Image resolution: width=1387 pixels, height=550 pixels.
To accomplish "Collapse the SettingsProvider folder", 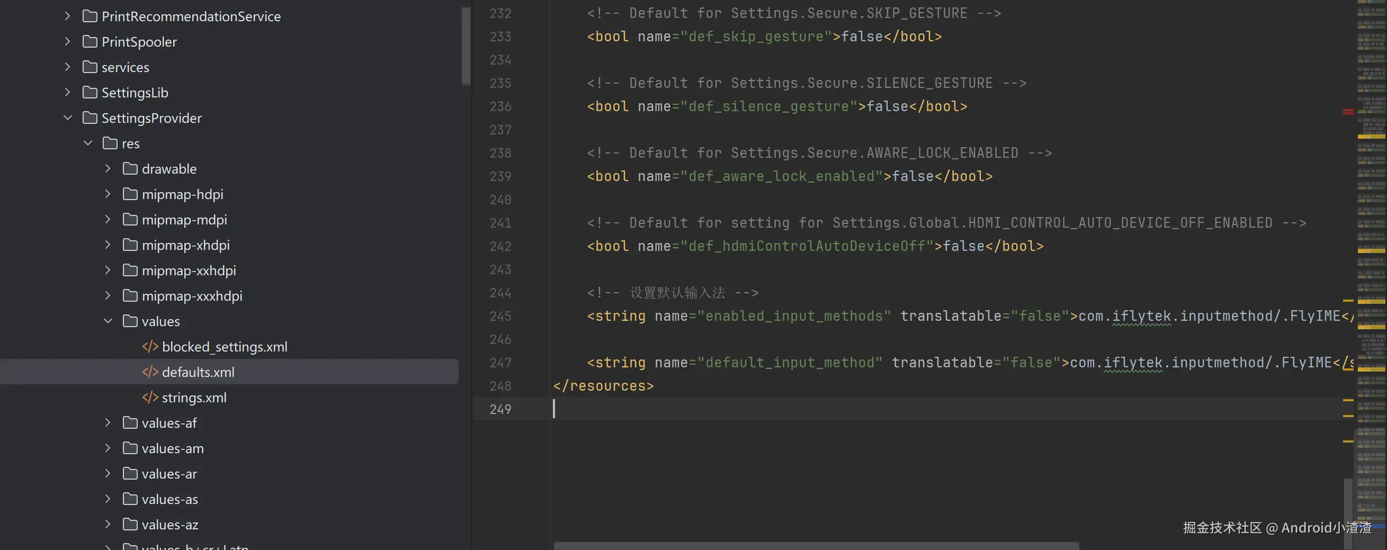I will (67, 118).
